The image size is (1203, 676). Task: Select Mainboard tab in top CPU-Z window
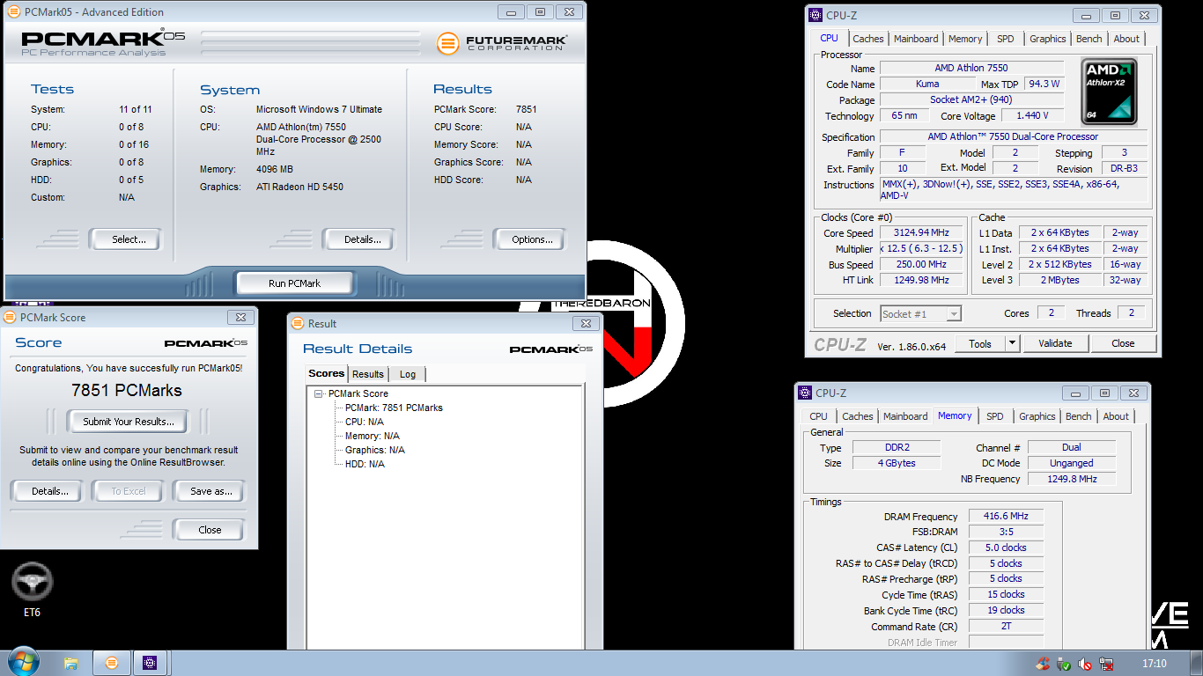(916, 39)
